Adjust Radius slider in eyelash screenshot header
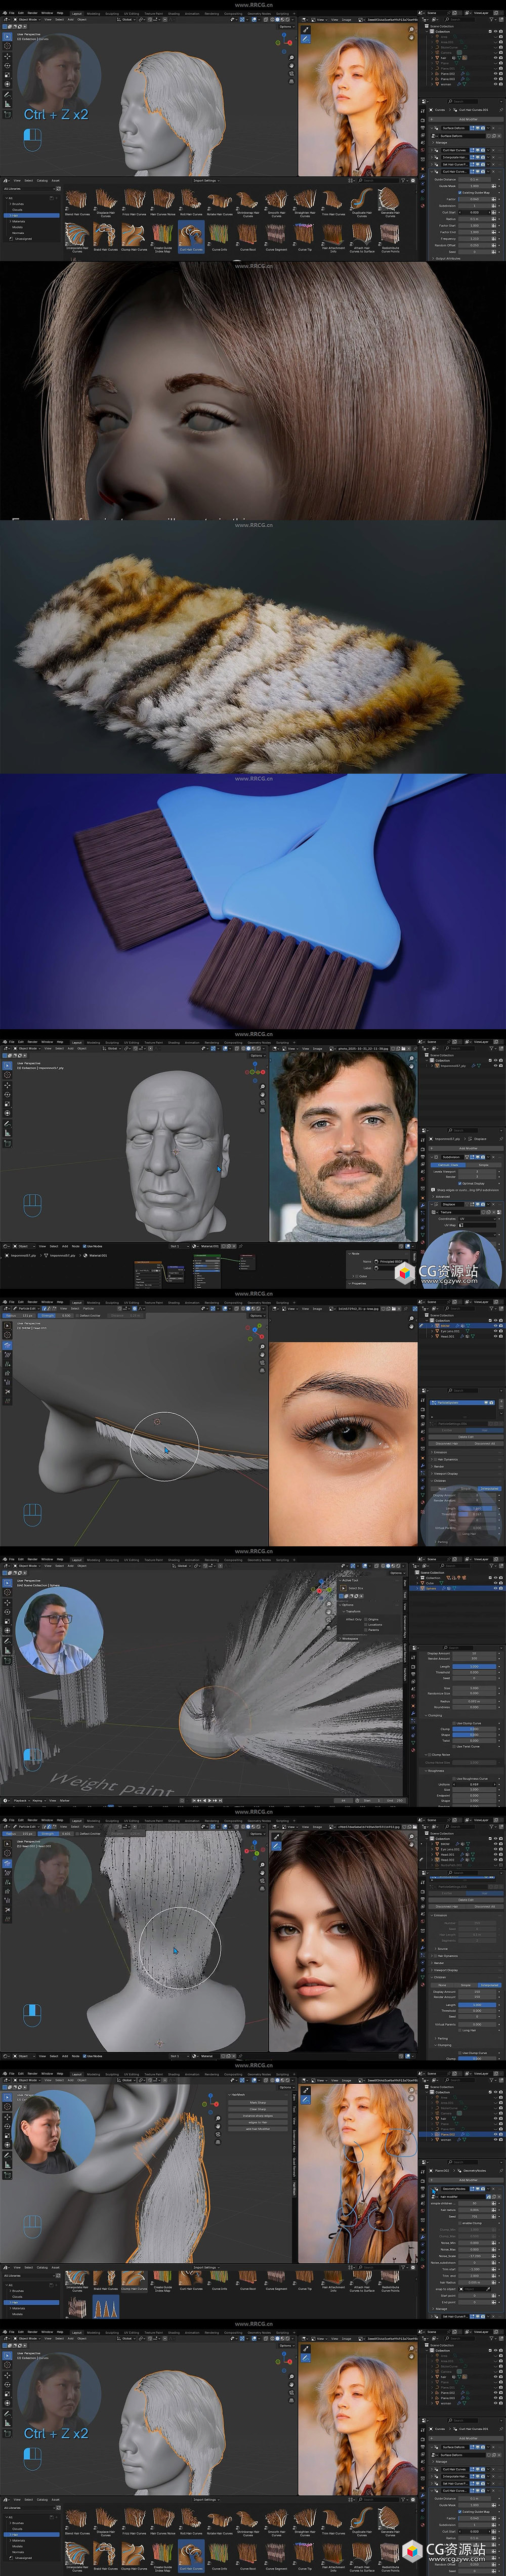This screenshot has width=506, height=2576. click(x=19, y=1316)
